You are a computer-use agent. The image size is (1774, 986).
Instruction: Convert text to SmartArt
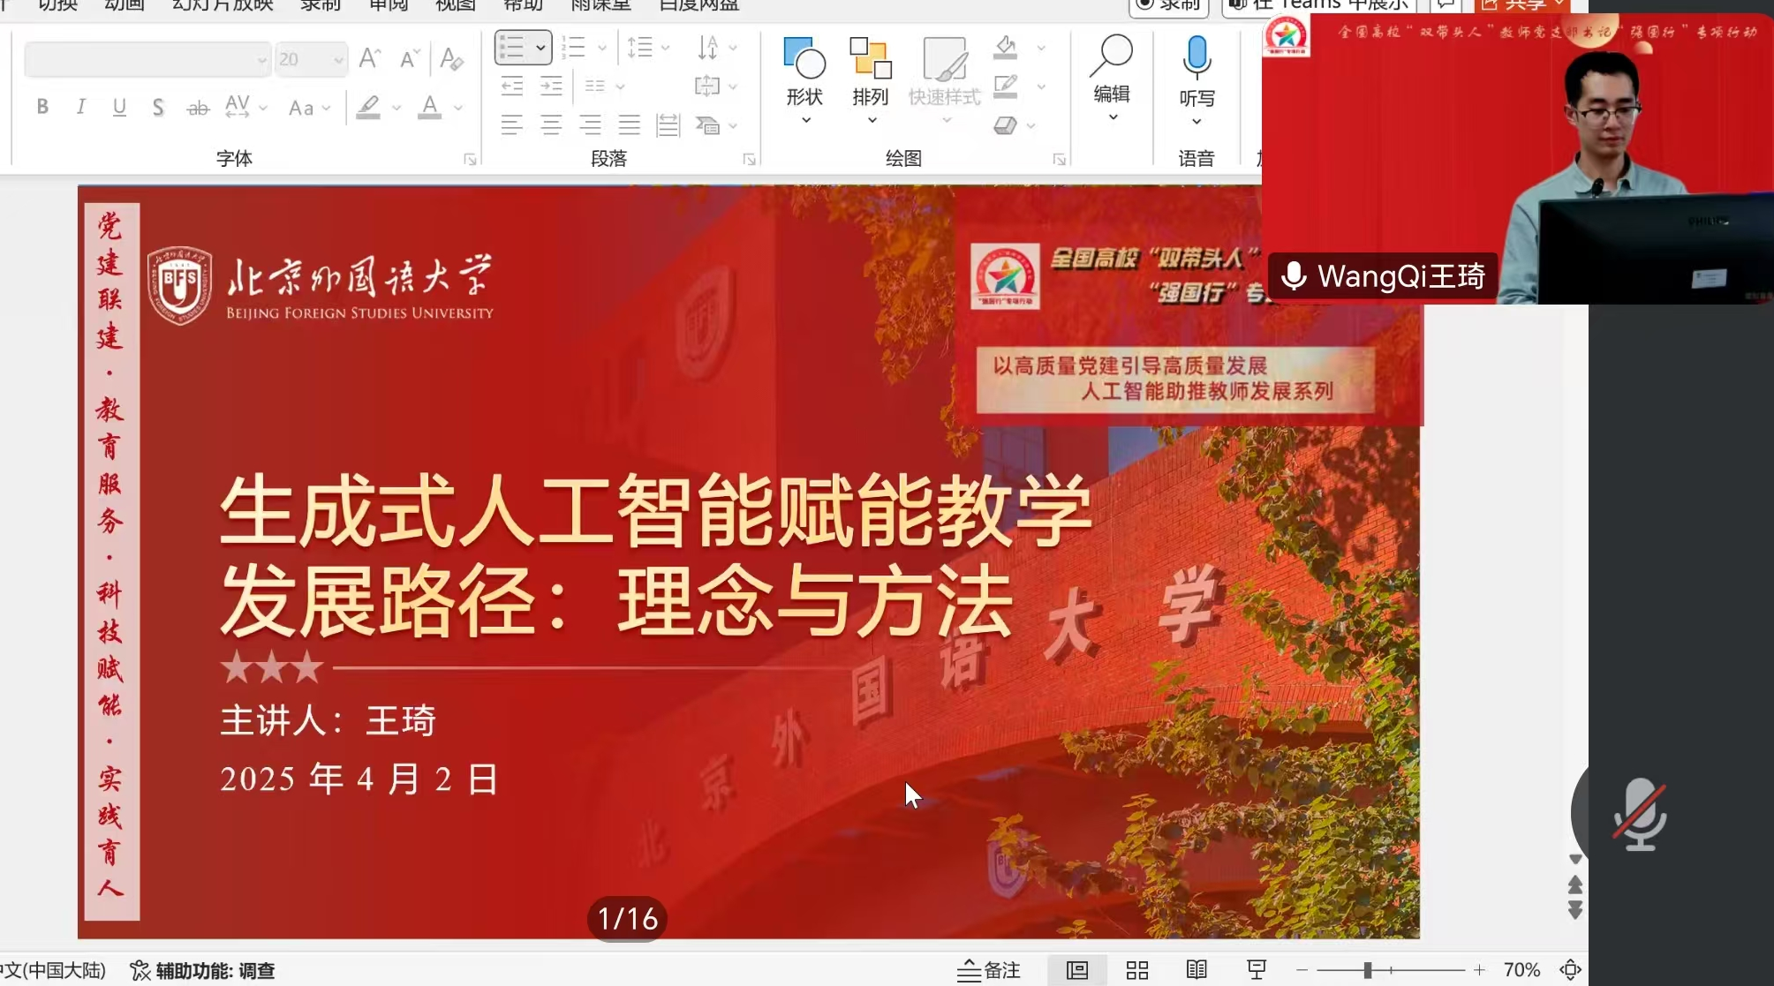click(x=716, y=125)
